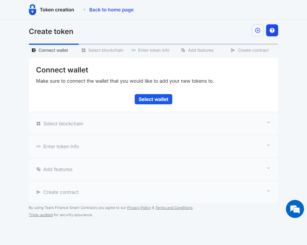This screenshot has height=245, width=307.
Task: Click the Select wallet button
Action: (x=153, y=99)
